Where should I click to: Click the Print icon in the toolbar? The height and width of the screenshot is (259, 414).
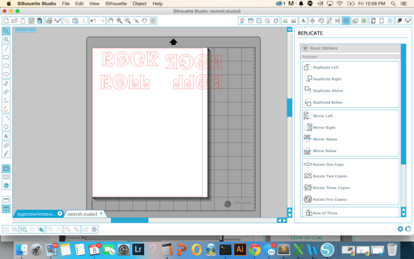(49, 21)
